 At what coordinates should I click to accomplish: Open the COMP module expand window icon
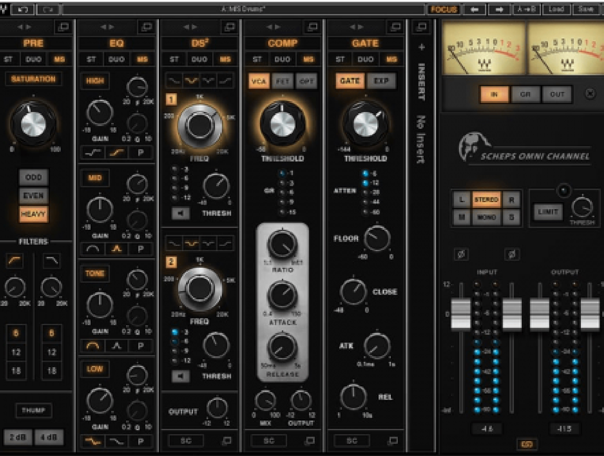[x=313, y=27]
